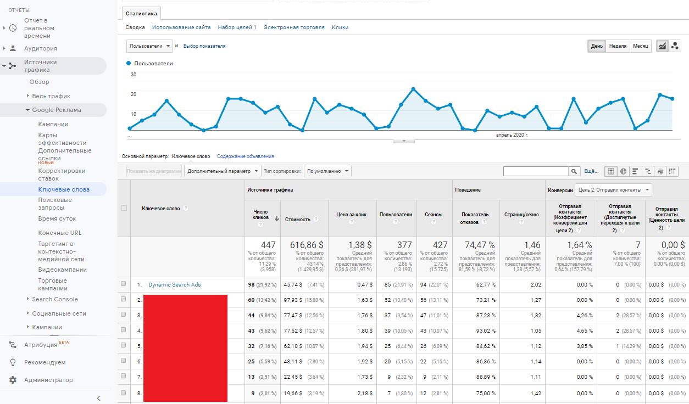689x404 pixels.
Task: Open help icon under Пользователи header
Action: click(396, 222)
